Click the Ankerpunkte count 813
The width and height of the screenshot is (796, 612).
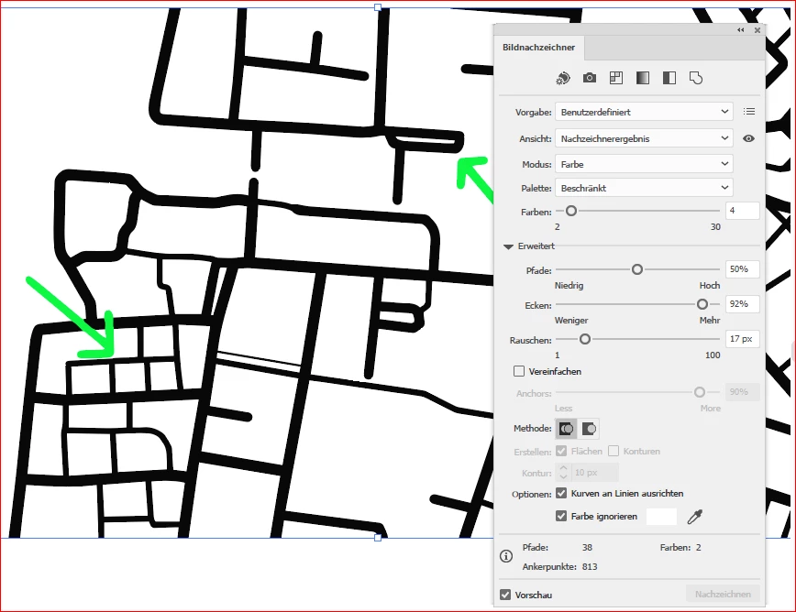pos(590,566)
